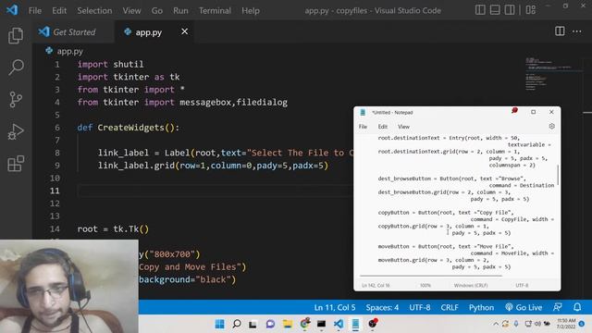Screen dimensions: 592x333
Task: Open editor More Actions ellipsis
Action: click(x=576, y=31)
